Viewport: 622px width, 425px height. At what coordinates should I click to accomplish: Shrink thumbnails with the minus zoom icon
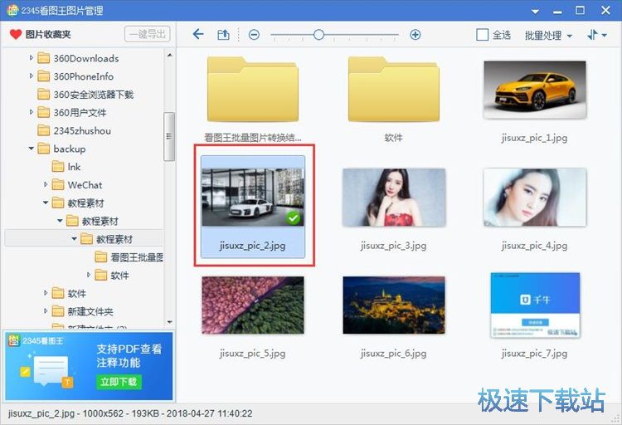click(x=254, y=35)
